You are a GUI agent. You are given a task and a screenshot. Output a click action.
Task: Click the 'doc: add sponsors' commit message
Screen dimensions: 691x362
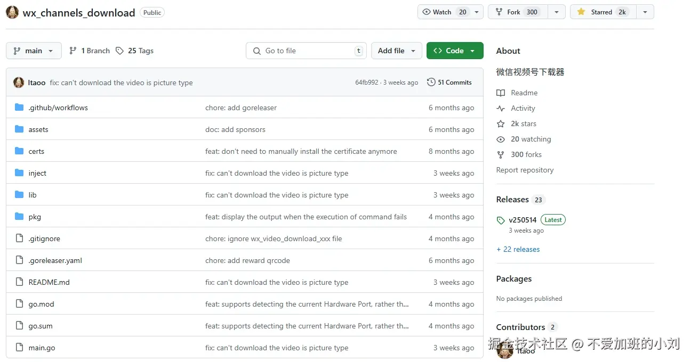[x=235, y=129]
